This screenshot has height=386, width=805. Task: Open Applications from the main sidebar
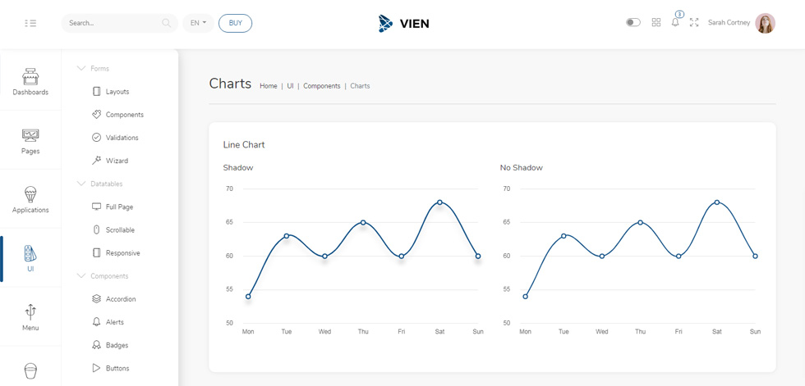pyautogui.click(x=30, y=200)
